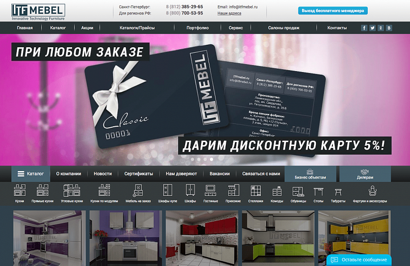This screenshot has height=266, width=410.
Task: Click the info@itfmebel.ru email address
Action: pos(243,7)
